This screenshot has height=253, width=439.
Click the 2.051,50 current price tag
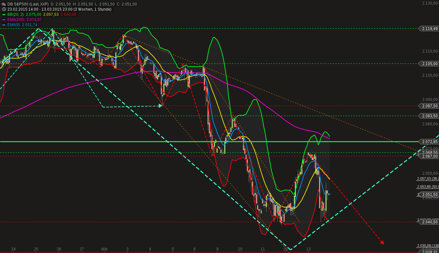coord(429,194)
